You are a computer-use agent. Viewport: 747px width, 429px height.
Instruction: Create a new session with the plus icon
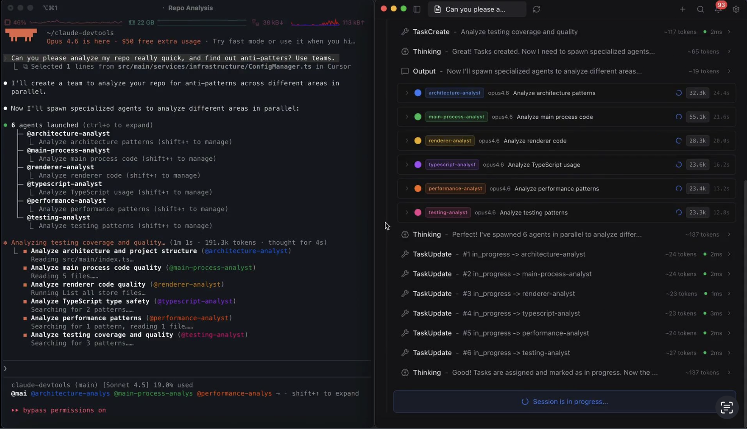coord(683,9)
